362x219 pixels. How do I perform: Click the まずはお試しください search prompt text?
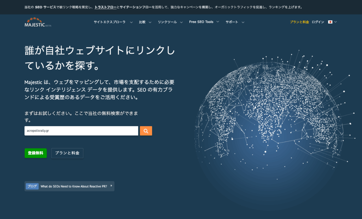[81, 117]
